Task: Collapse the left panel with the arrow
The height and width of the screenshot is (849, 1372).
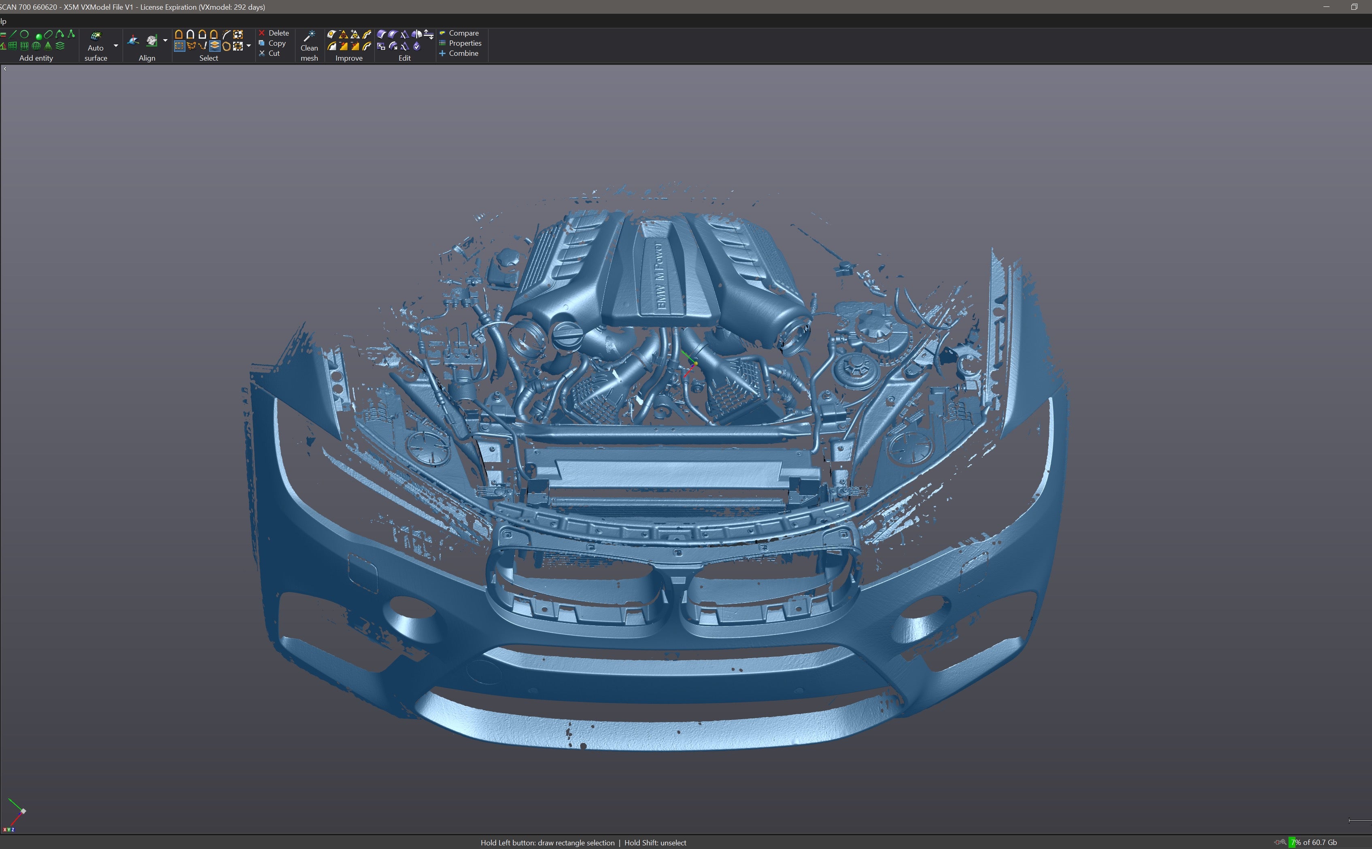Action: [x=4, y=68]
